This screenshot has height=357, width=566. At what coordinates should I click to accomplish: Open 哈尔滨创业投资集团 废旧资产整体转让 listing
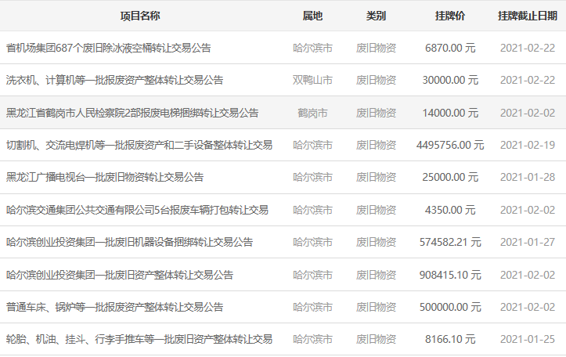tap(119, 275)
